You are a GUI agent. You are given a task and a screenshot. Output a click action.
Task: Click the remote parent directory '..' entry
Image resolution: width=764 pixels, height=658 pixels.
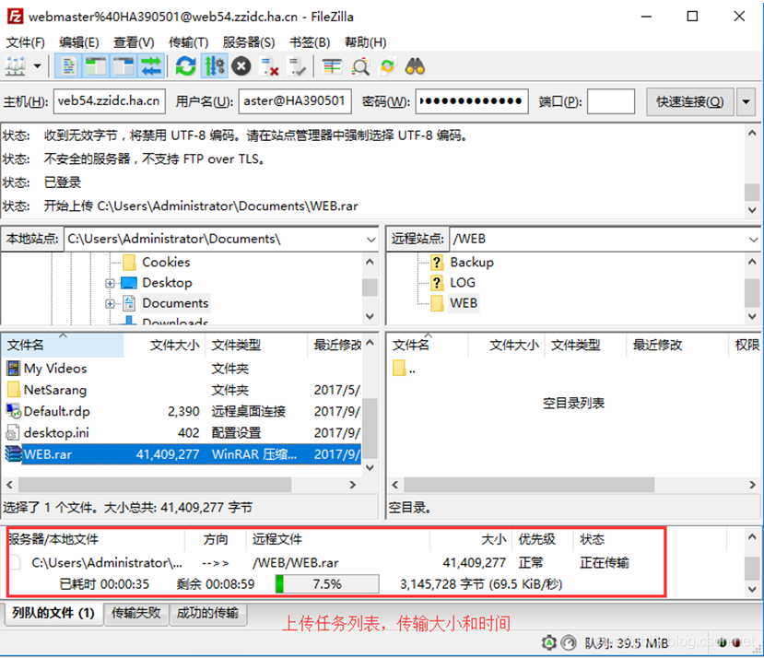(x=405, y=369)
